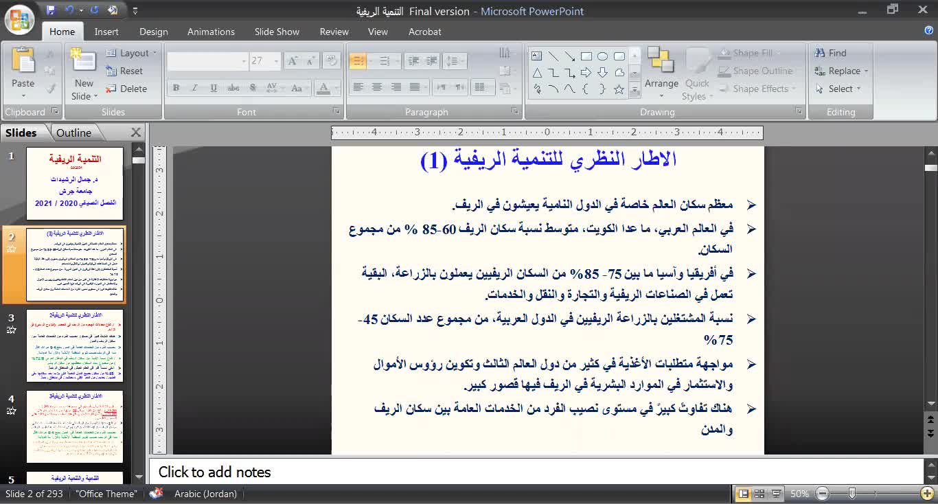Toggle Align Text Right
938x504 pixels.
point(396,87)
